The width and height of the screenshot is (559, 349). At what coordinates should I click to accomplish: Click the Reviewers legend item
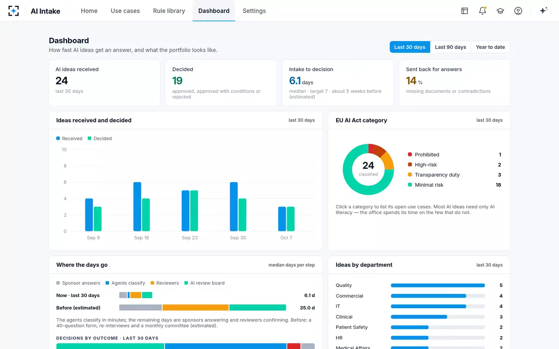coord(165,283)
